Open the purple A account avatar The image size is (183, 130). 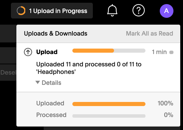click(167, 11)
